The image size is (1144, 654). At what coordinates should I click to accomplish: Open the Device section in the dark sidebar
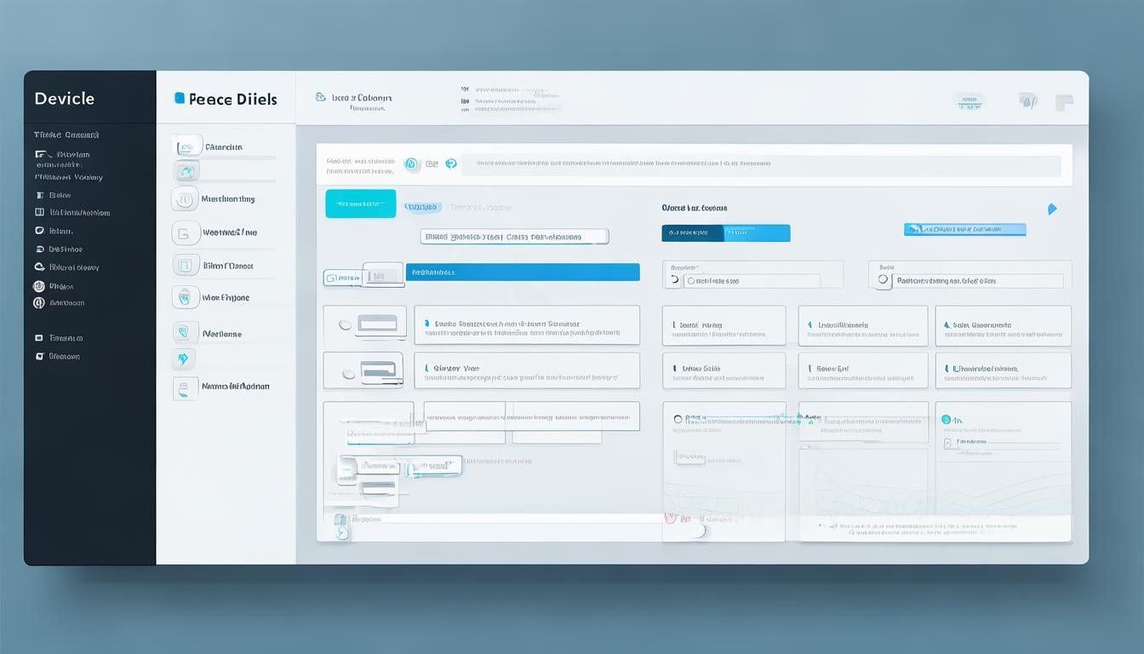tap(64, 99)
